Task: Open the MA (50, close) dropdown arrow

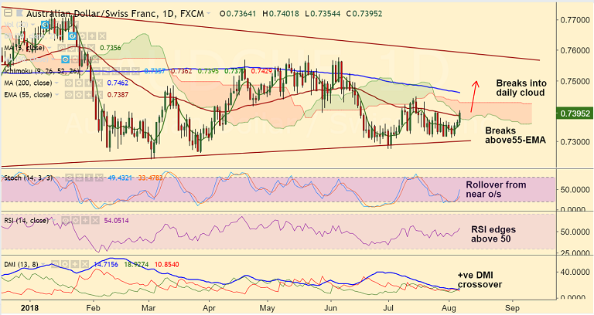Action: click(x=53, y=59)
